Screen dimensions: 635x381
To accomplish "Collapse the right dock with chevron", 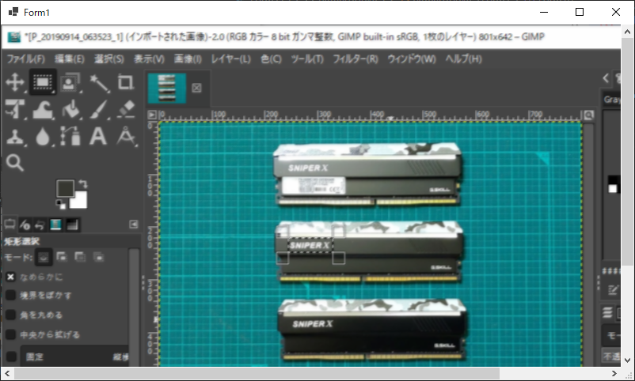I will 606,78.
